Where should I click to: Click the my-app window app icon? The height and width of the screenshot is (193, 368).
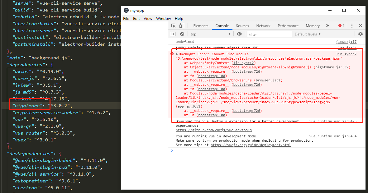point(126,10)
